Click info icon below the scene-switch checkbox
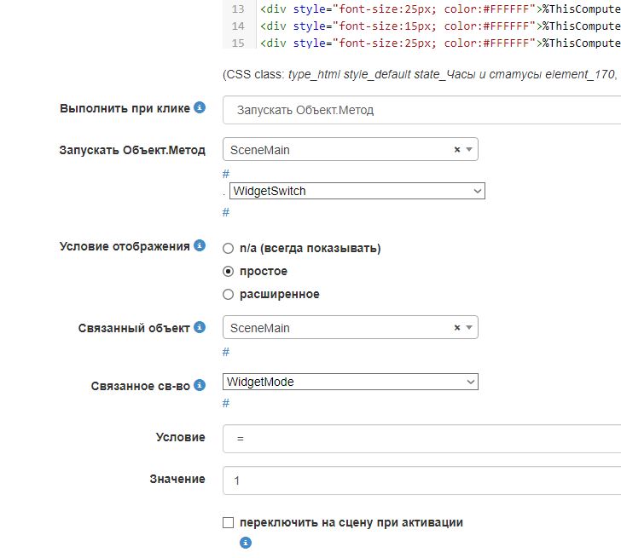 pyautogui.click(x=246, y=542)
